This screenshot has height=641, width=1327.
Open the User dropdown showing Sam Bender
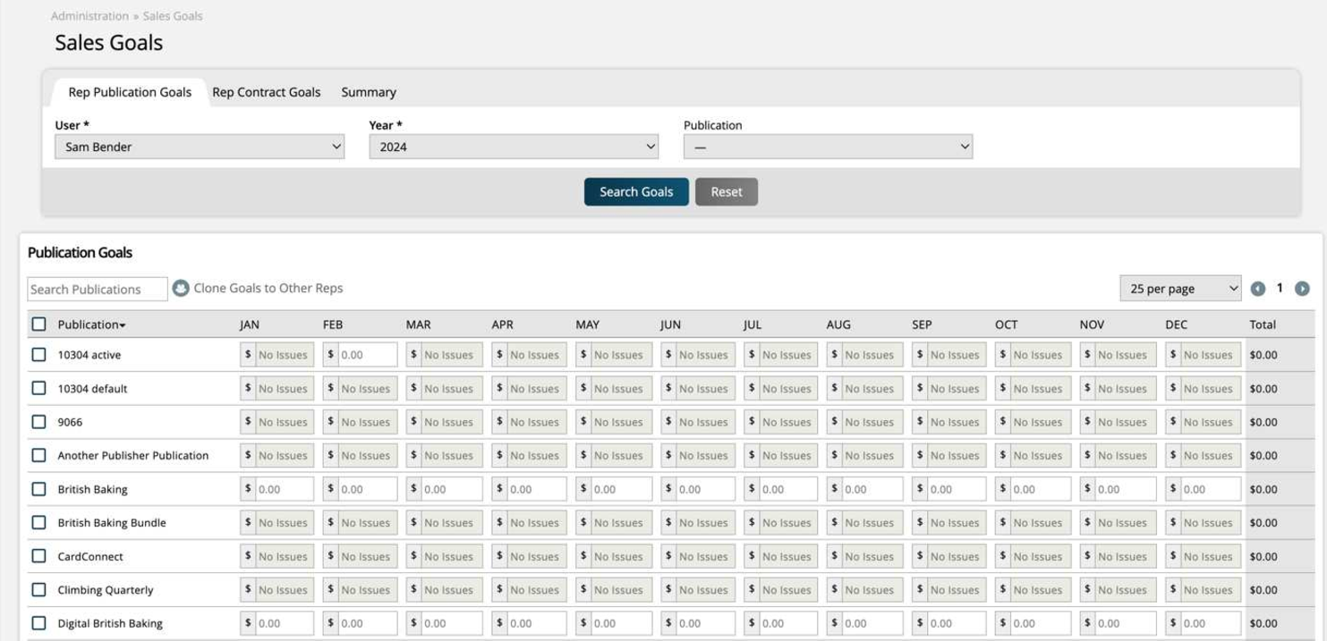(200, 147)
